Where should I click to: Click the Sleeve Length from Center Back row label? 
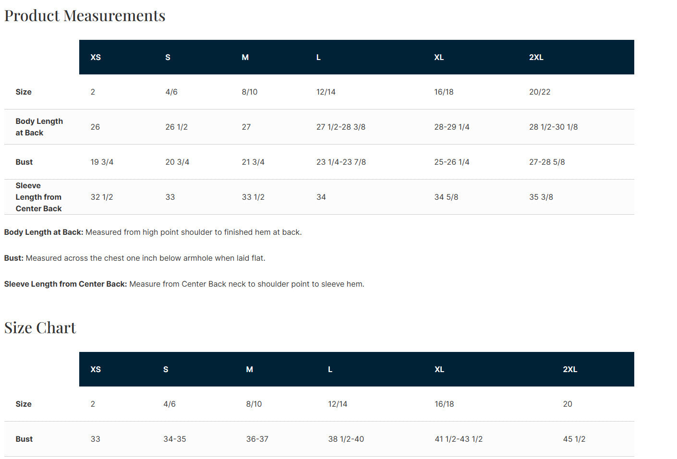(38, 197)
